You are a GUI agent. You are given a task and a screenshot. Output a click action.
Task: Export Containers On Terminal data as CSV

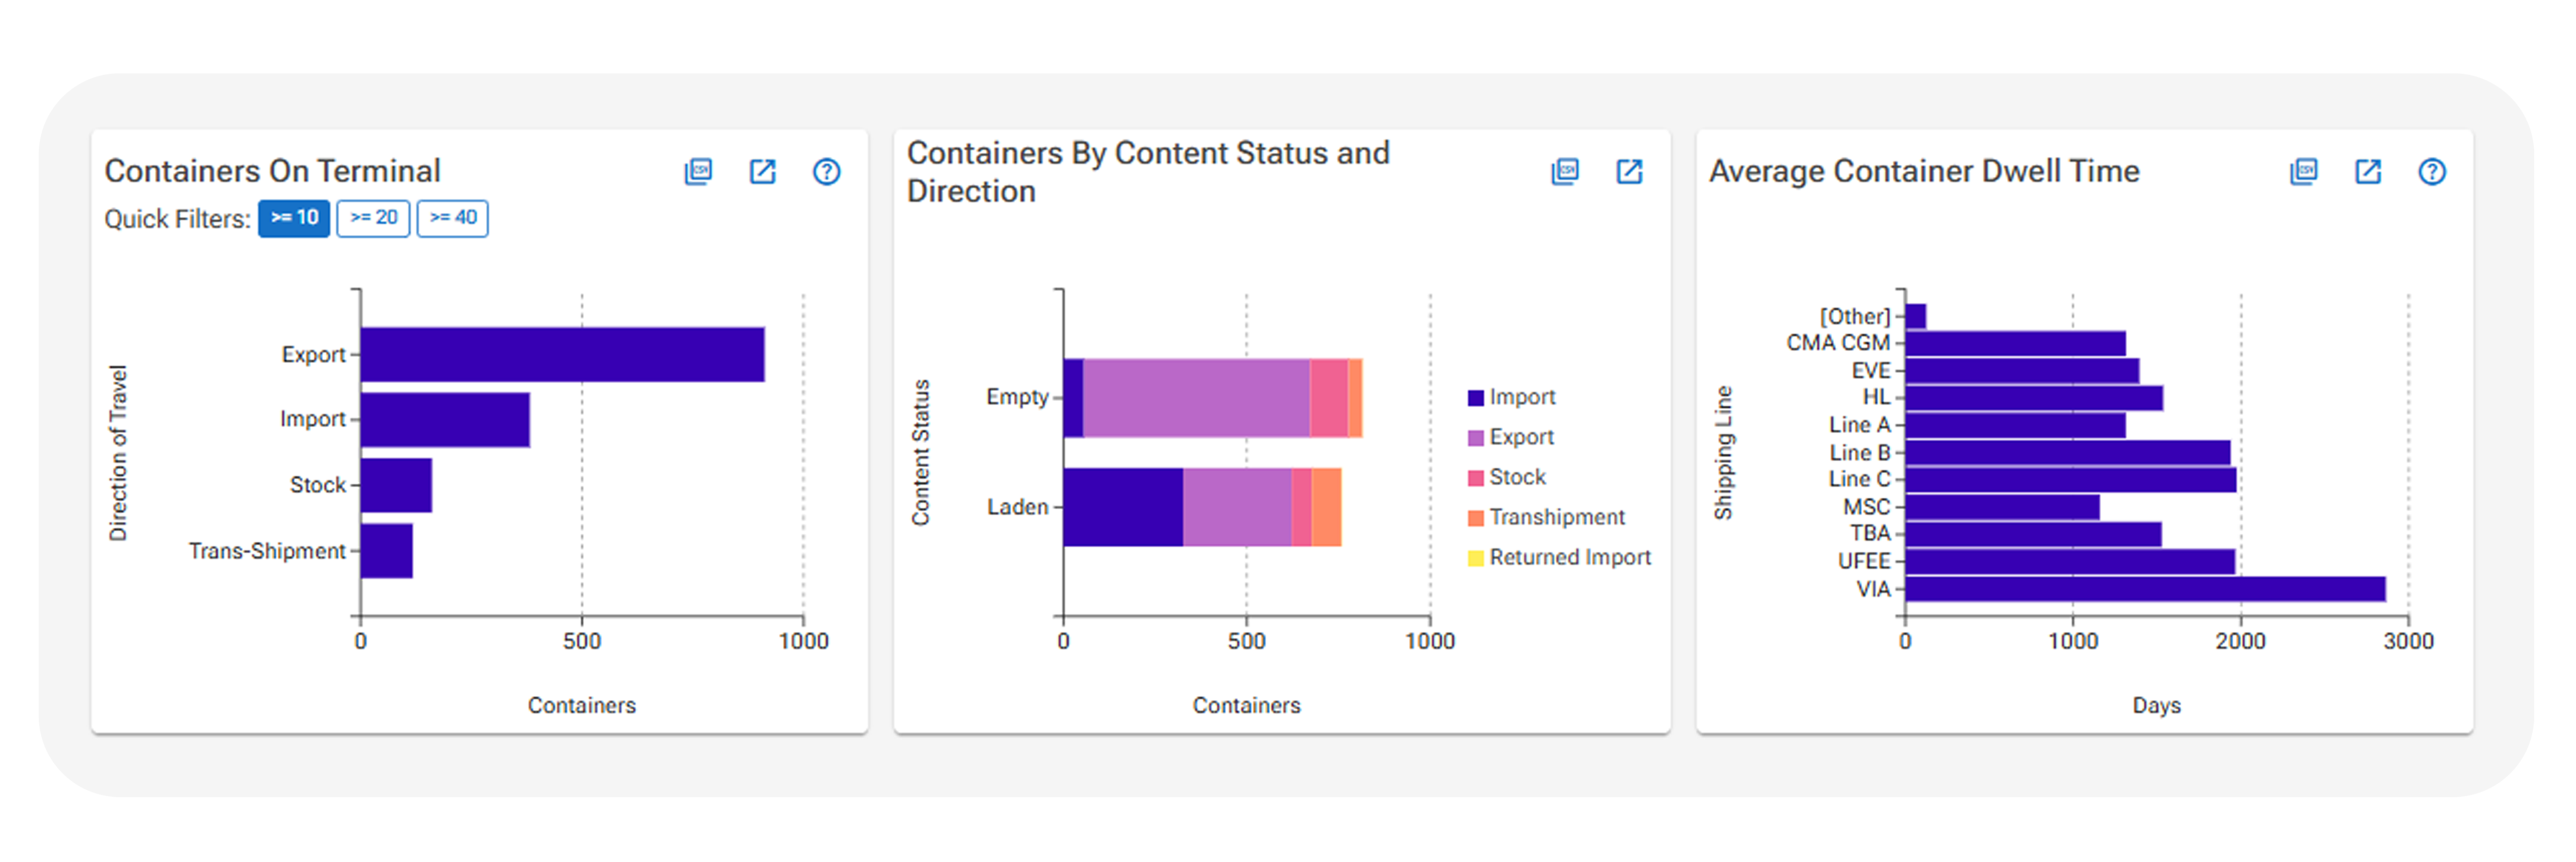pos(698,172)
